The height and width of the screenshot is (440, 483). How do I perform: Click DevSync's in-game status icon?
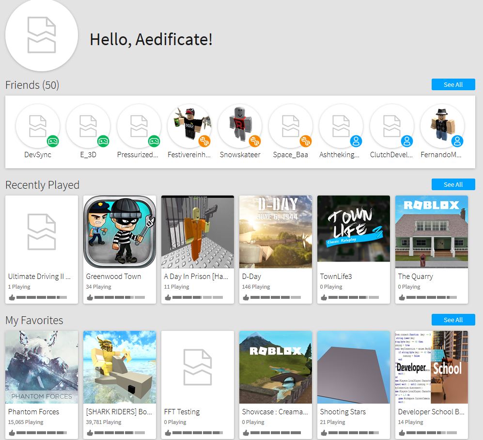pos(53,141)
